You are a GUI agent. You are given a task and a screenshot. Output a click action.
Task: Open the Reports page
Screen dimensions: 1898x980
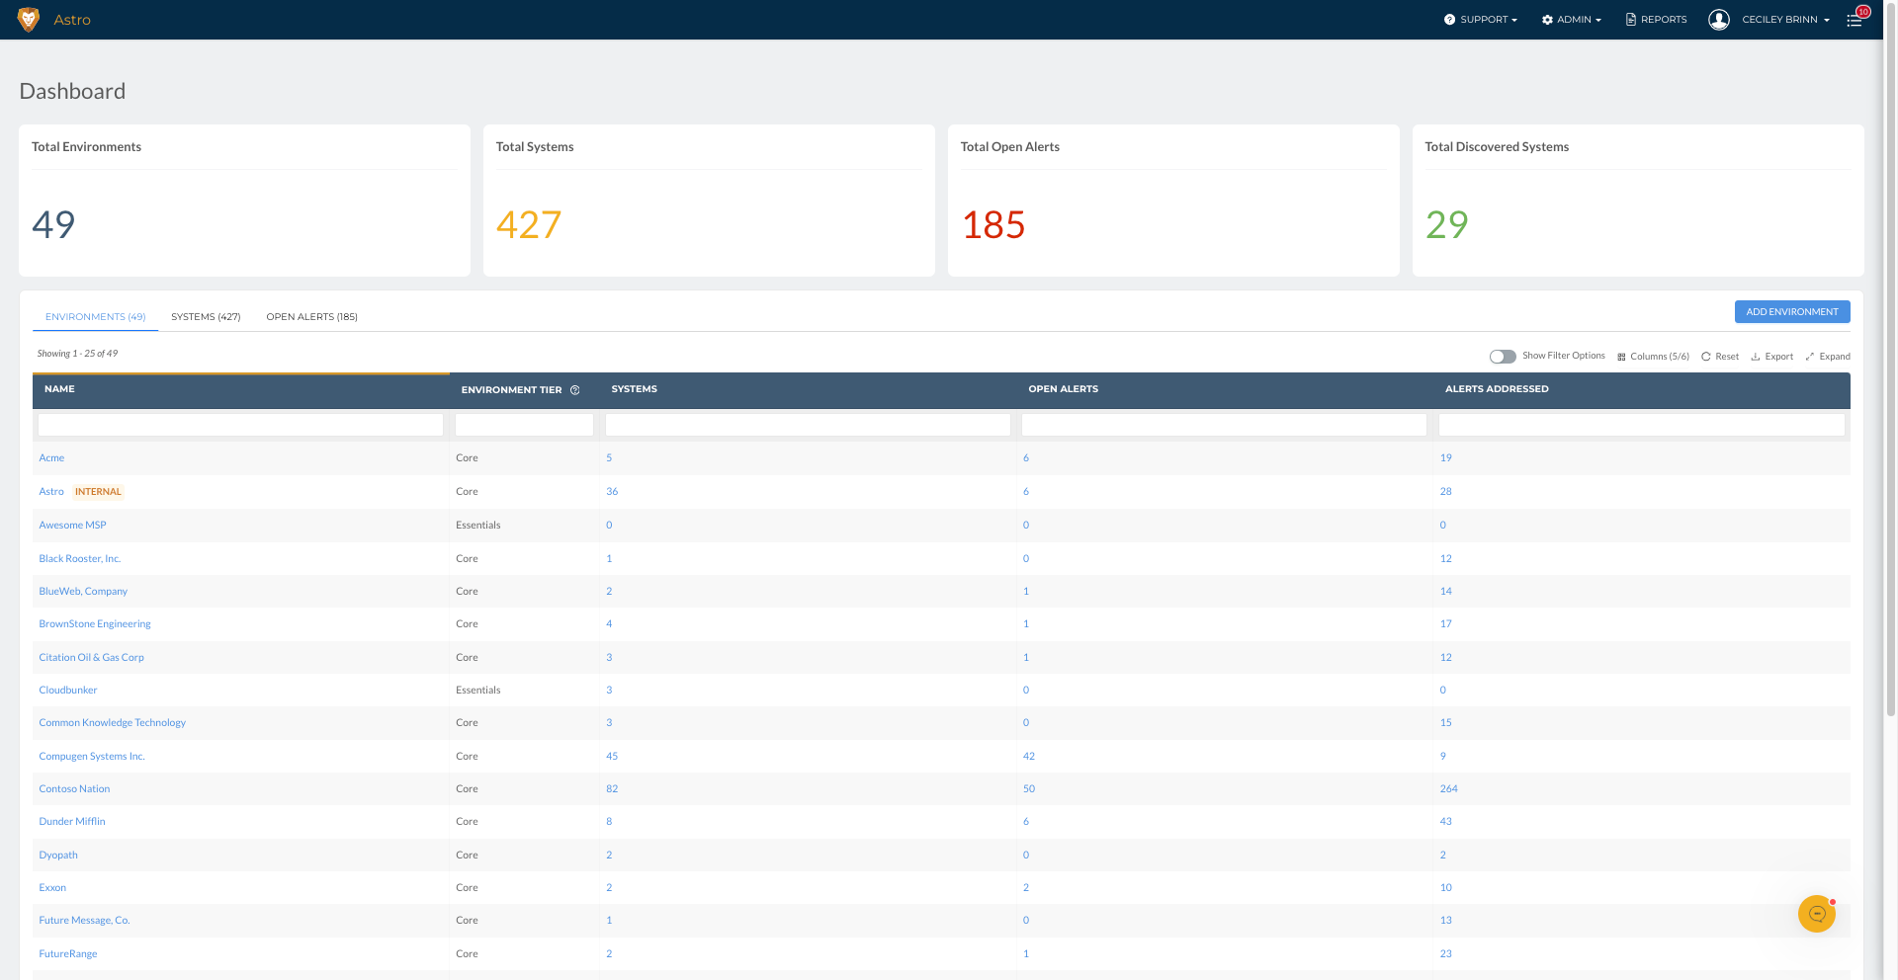click(x=1657, y=20)
